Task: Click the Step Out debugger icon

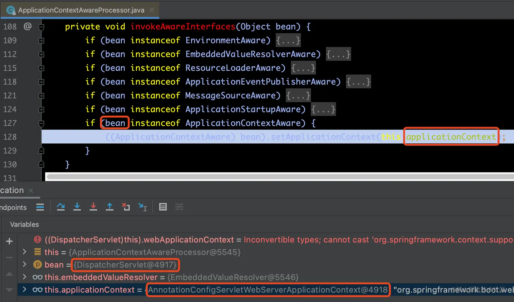Action: tap(109, 207)
